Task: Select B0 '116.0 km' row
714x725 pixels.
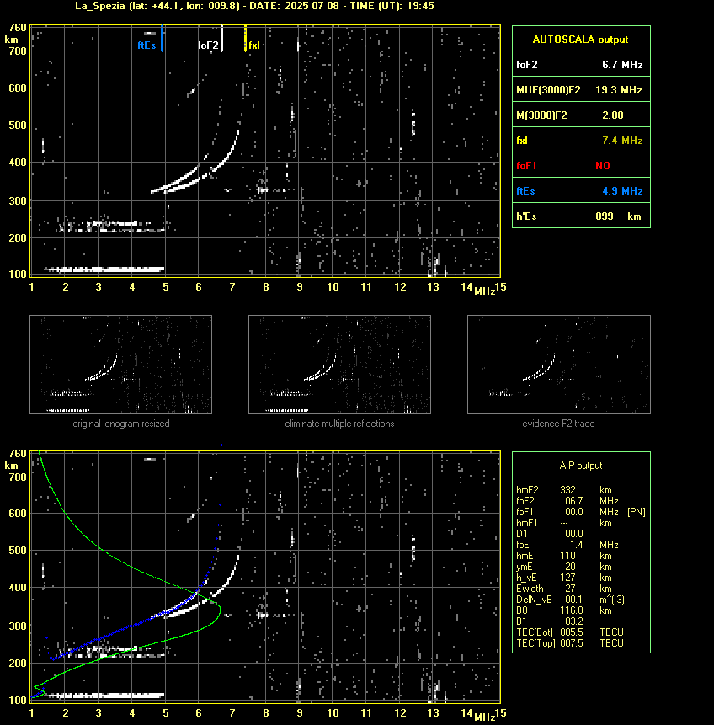Action: [564, 610]
